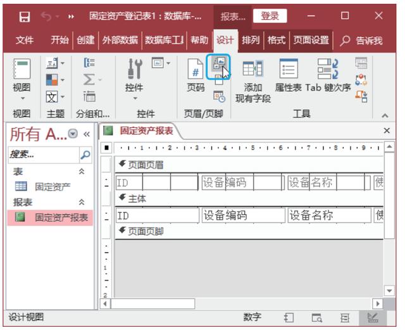Click the Group and Sort icon
Viewport: 405px width, 330px height.
coord(89,63)
